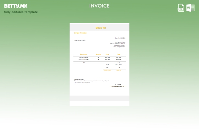This screenshot has width=199, height=129.
Task: Select the LCD Screens table row
Action: 99,57
